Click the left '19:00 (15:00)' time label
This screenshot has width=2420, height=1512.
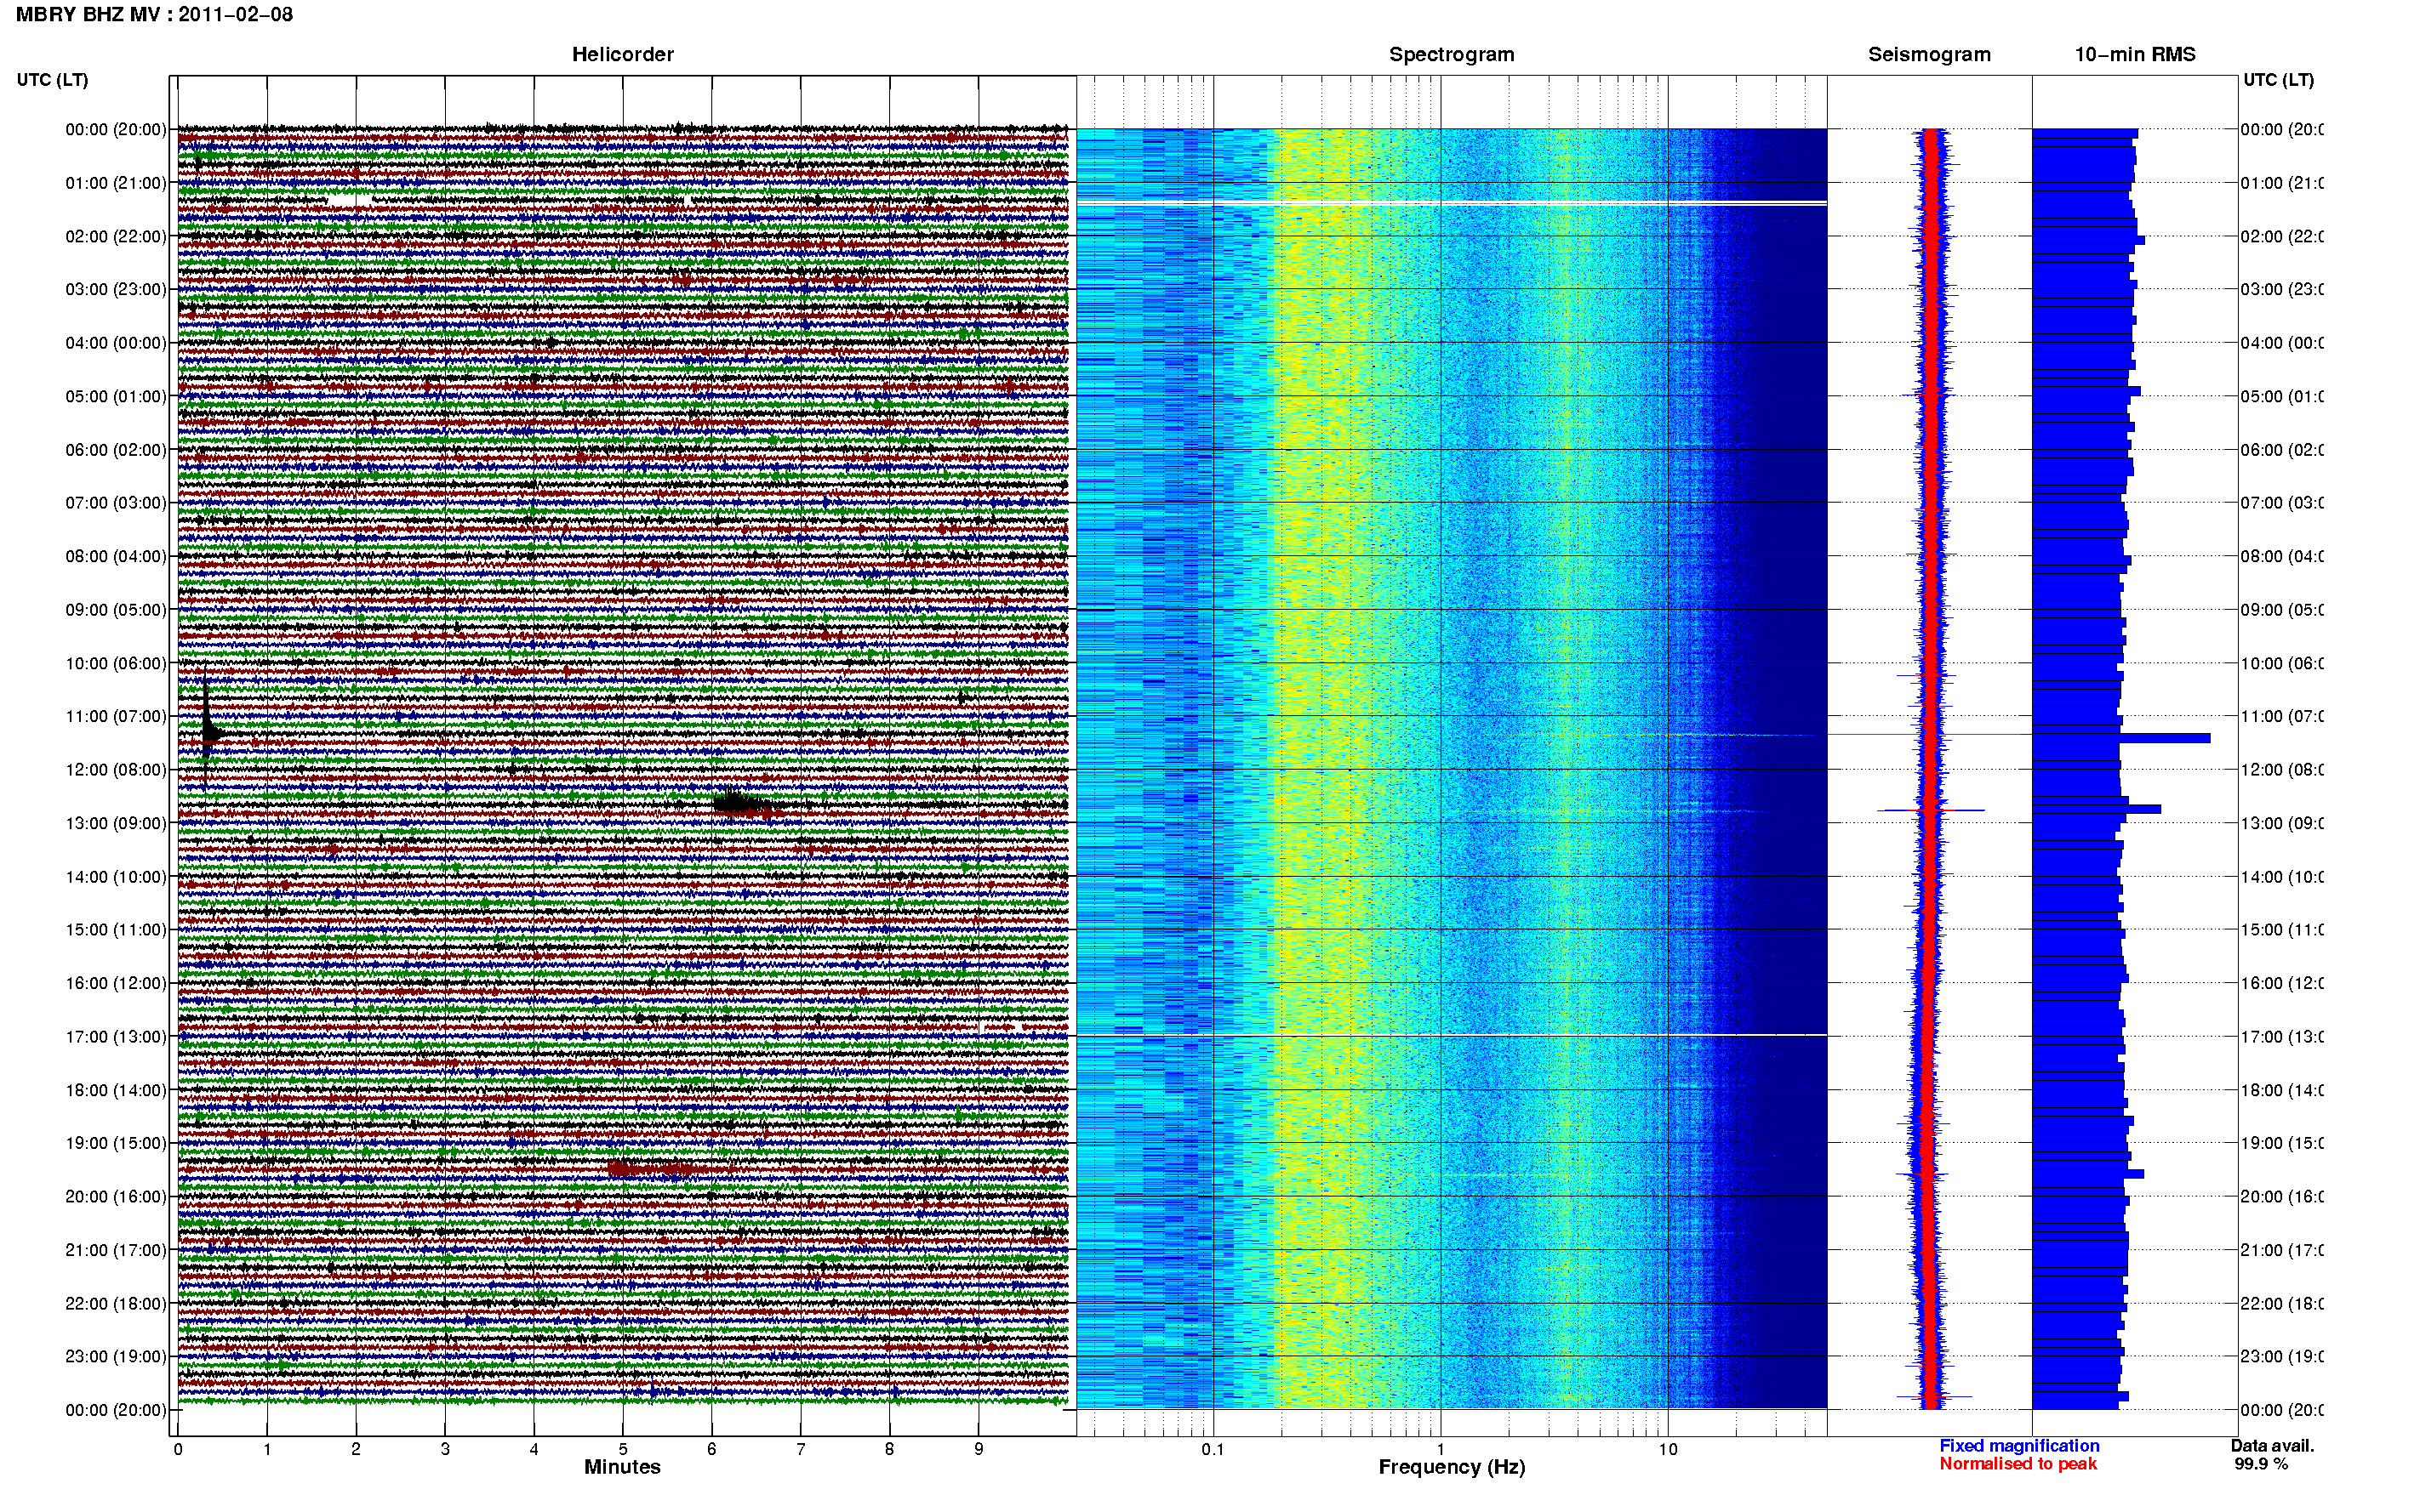coord(116,1143)
